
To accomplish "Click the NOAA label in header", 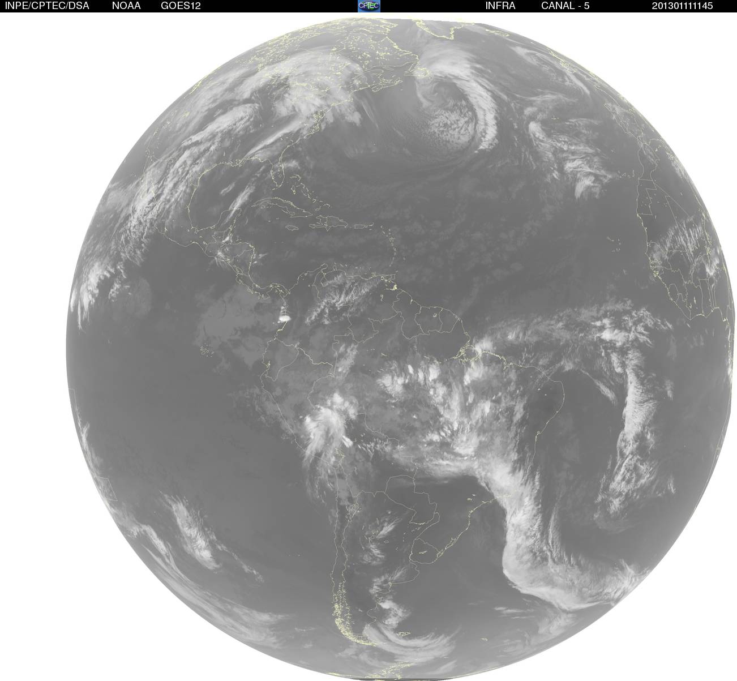I will pyautogui.click(x=126, y=6).
